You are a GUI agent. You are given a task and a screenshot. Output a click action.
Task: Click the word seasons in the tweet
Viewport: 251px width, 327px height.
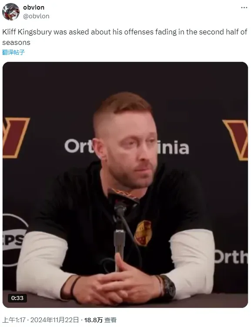click(16, 43)
